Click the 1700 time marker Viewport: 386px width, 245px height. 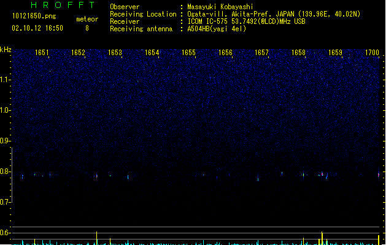(x=372, y=53)
